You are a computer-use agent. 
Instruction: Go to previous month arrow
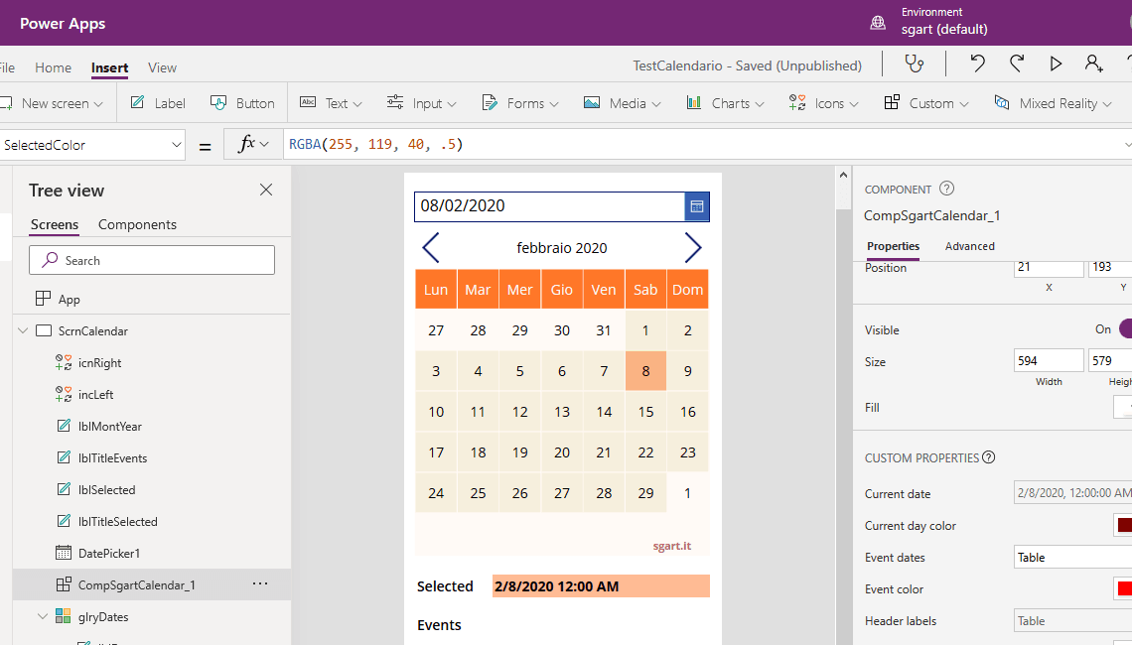431,248
